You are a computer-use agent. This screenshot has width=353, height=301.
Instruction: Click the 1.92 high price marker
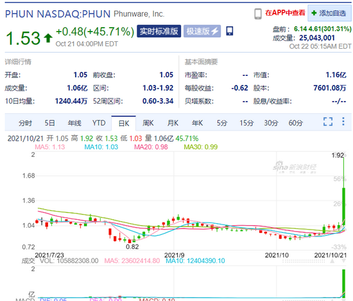coord(338,156)
